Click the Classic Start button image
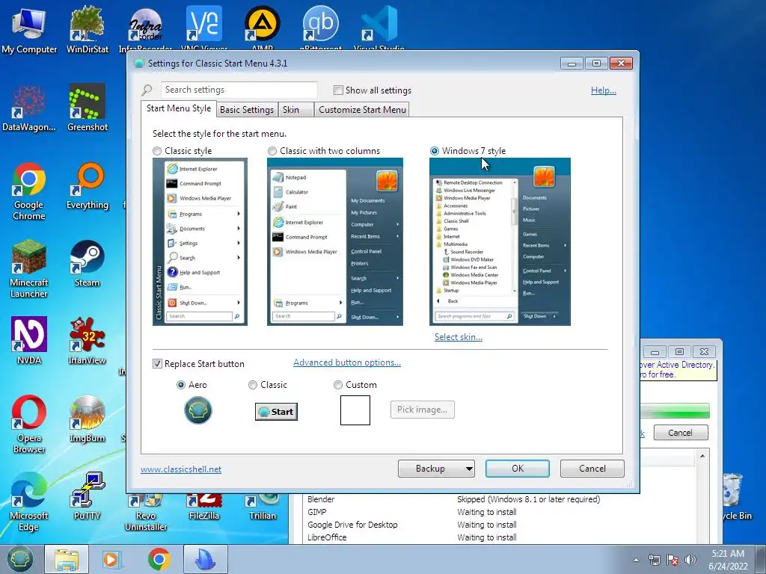The width and height of the screenshot is (766, 574). [x=277, y=412]
